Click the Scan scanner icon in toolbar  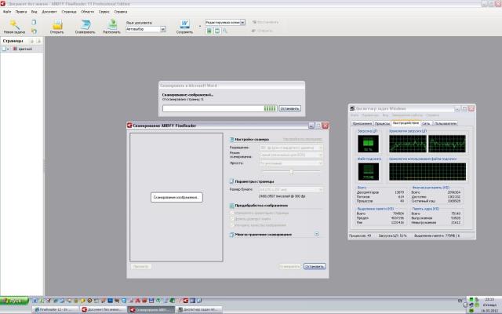tap(85, 24)
